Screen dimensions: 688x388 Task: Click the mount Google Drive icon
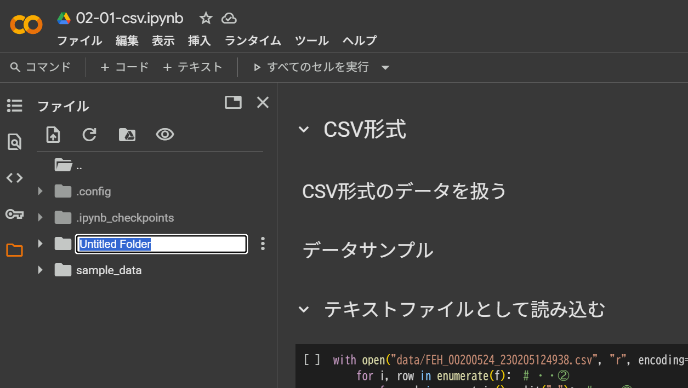(x=127, y=135)
